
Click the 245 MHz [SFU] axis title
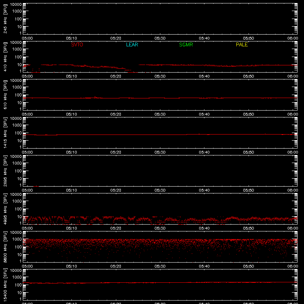point(5,19)
